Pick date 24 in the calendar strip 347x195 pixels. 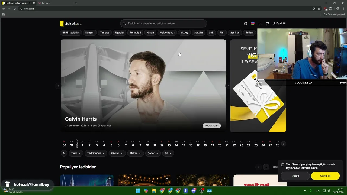coord(249,144)
